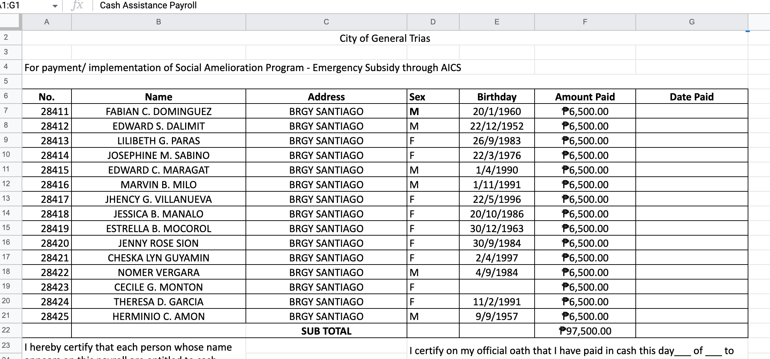Select column D header

[433, 22]
